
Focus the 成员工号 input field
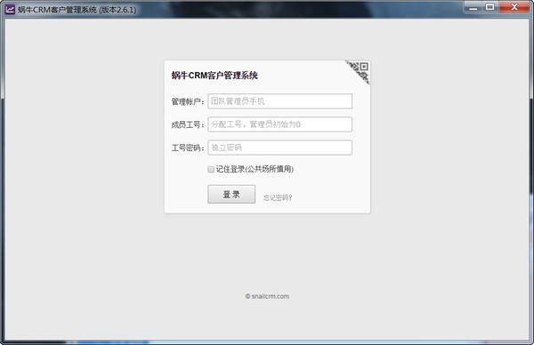point(280,124)
